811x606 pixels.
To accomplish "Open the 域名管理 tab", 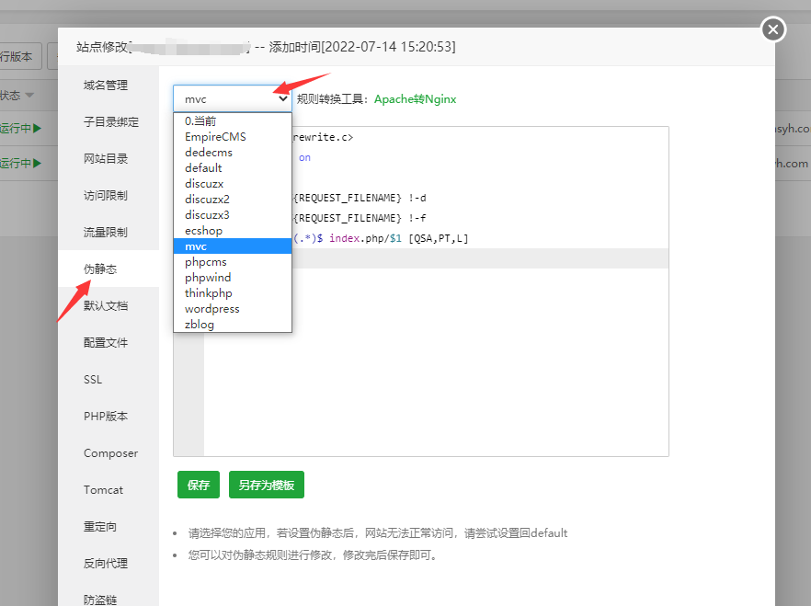I will [106, 86].
